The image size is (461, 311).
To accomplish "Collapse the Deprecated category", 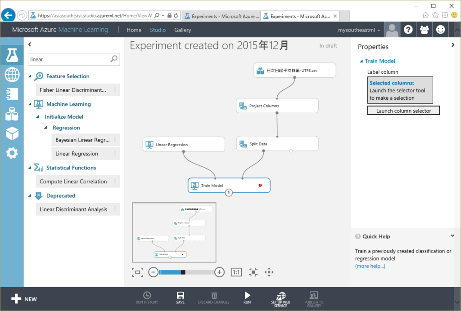I will [x=30, y=195].
